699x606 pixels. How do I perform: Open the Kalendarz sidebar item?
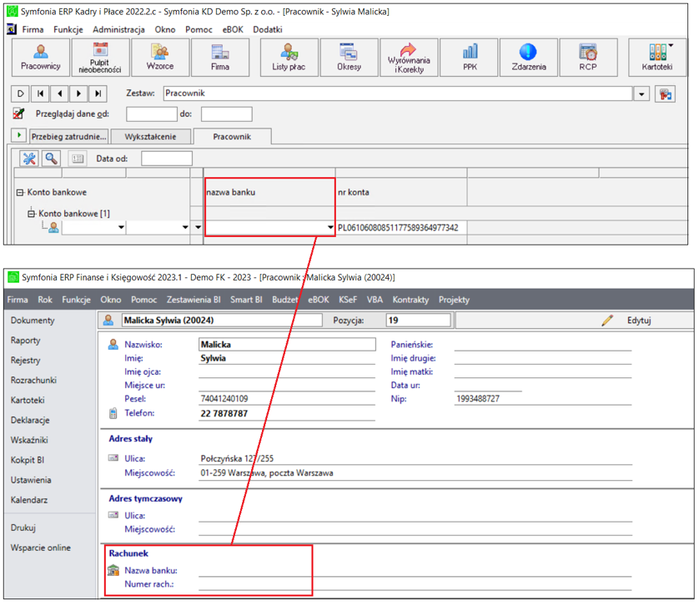29,500
